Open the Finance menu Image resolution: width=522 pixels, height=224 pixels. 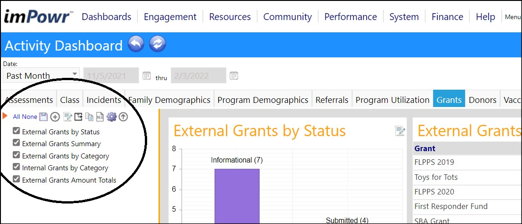click(x=447, y=17)
